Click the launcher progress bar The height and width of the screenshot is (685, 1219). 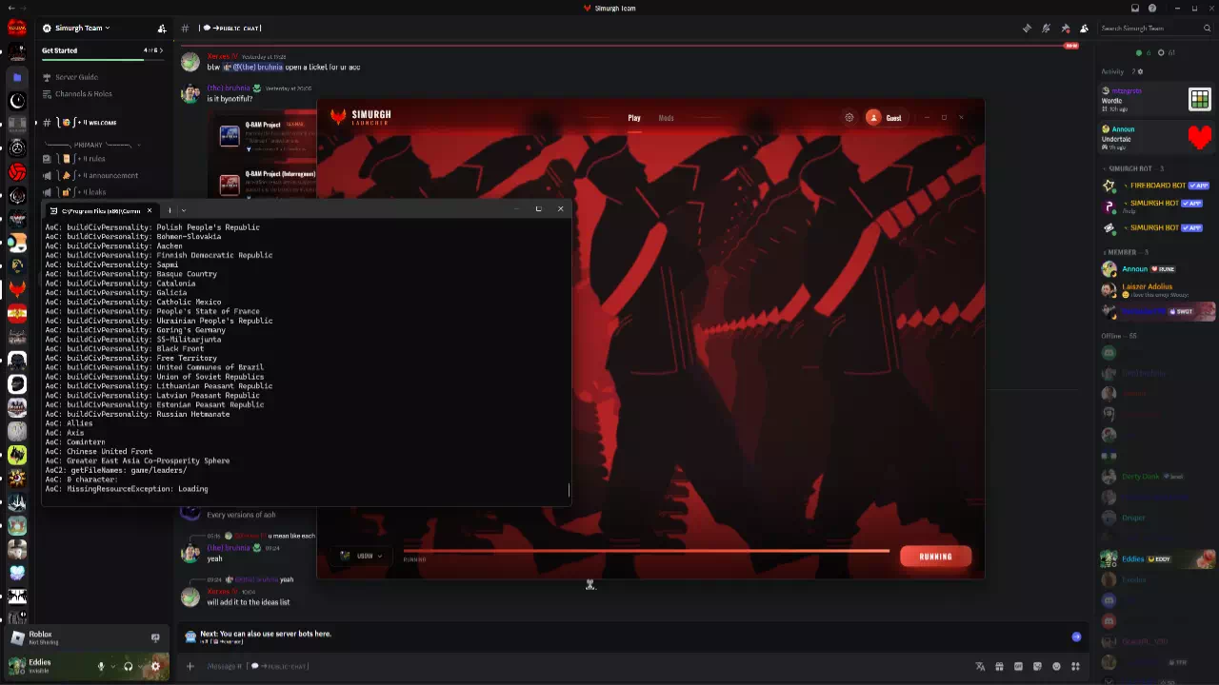646,551
